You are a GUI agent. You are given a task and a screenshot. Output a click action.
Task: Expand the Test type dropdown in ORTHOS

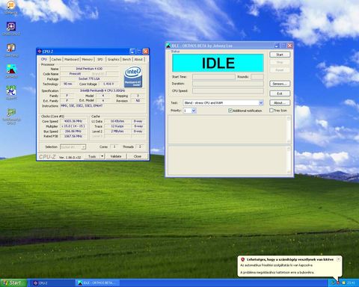coord(261,102)
